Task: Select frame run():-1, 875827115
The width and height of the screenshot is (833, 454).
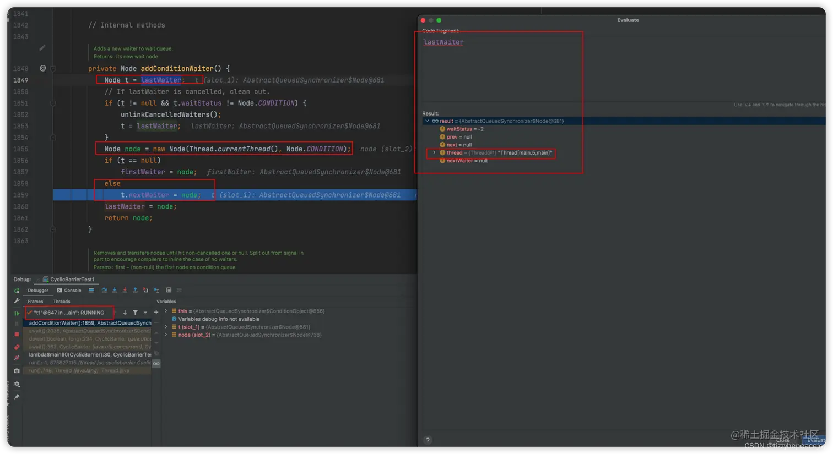Action: [88, 363]
